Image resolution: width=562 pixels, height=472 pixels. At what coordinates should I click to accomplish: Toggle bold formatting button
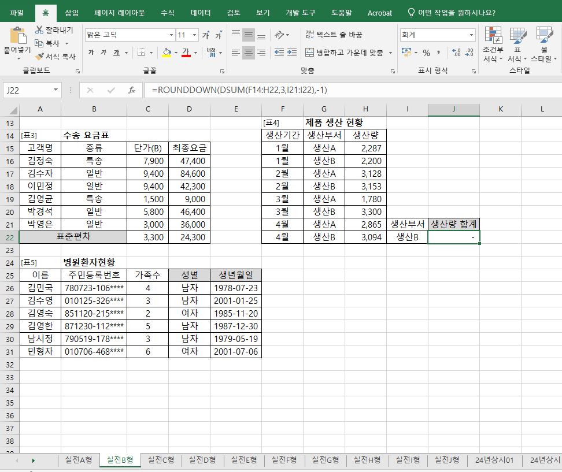click(91, 53)
